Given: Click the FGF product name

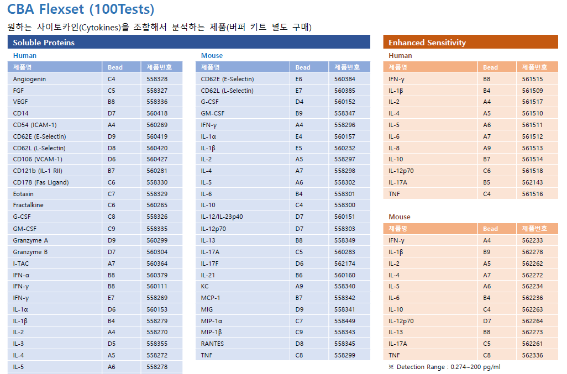Looking at the screenshot, I should tap(18, 91).
